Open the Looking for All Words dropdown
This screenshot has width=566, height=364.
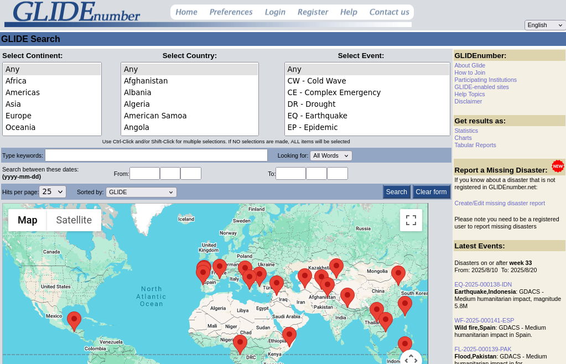pos(331,155)
